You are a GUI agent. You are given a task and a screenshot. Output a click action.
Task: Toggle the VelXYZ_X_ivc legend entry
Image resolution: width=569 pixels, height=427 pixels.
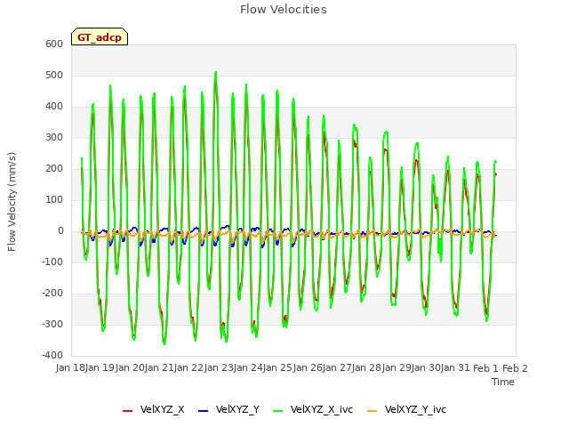pyautogui.click(x=313, y=409)
